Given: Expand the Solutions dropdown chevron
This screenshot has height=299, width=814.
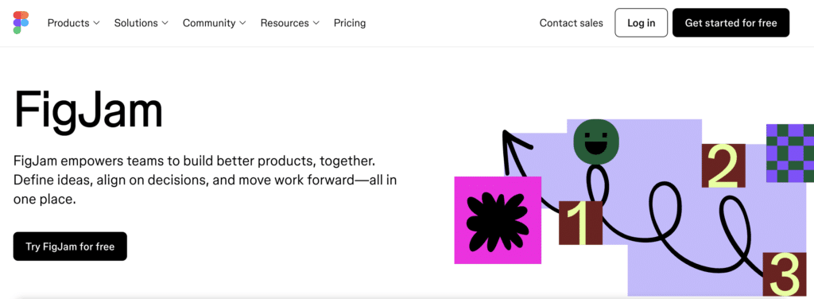Looking at the screenshot, I should [165, 23].
